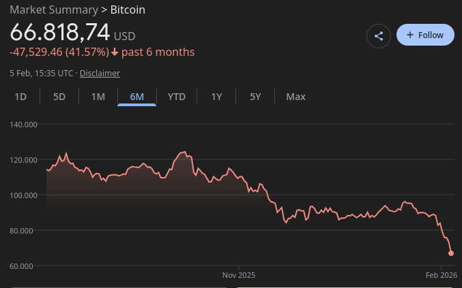Viewport: 462px width, 288px height.
Task: Click the red down arrow indicator
Action: click(115, 52)
